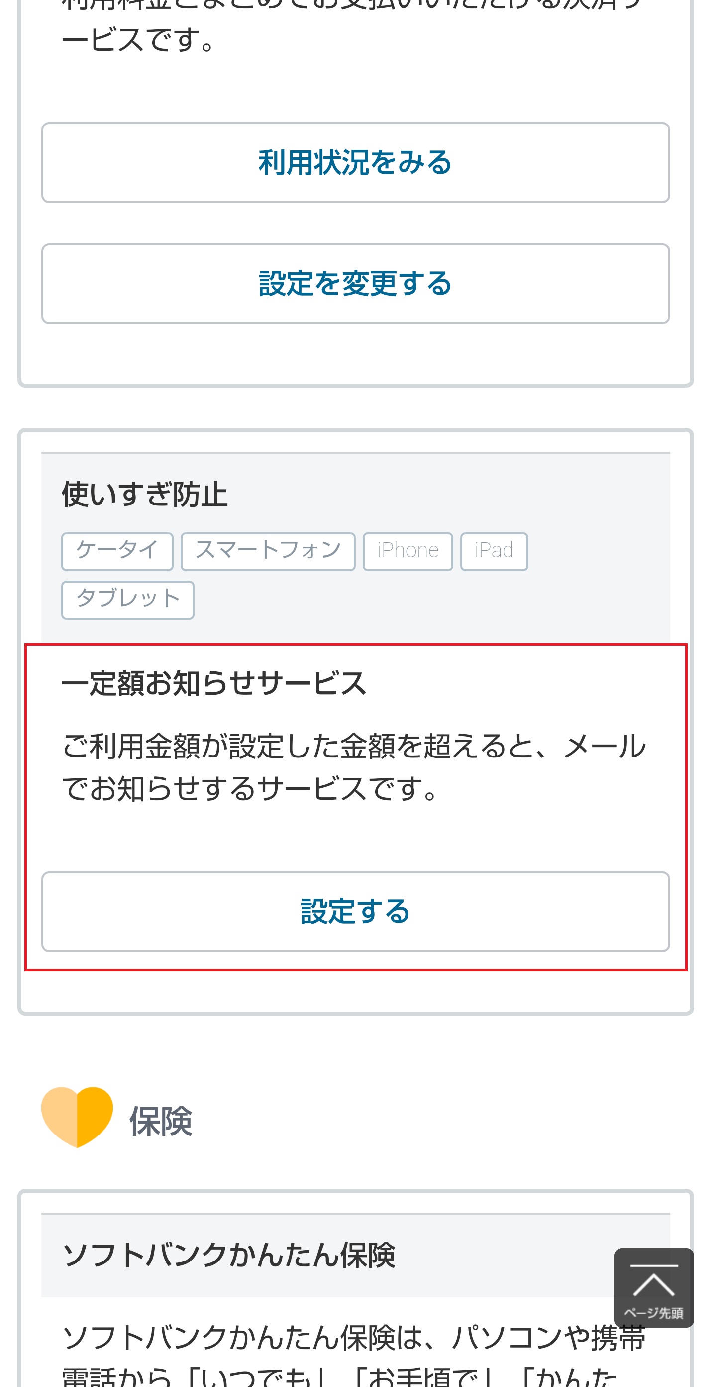The width and height of the screenshot is (714, 1387).
Task: Click 設定する for the notification service
Action: point(356,911)
